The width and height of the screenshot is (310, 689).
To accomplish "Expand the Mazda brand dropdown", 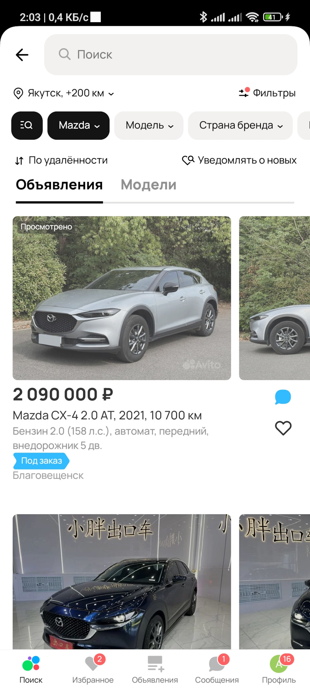I will coord(78,125).
